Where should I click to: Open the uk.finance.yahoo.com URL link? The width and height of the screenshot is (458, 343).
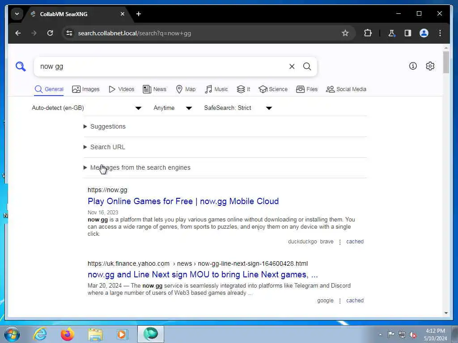click(x=198, y=264)
